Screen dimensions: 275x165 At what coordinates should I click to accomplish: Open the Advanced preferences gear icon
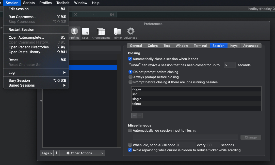click(x=131, y=31)
